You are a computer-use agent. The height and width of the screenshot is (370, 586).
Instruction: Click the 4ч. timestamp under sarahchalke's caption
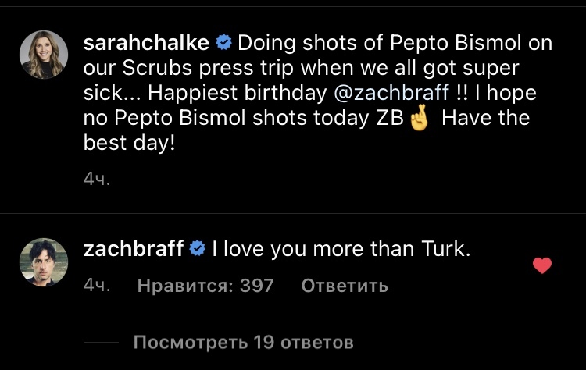(97, 180)
